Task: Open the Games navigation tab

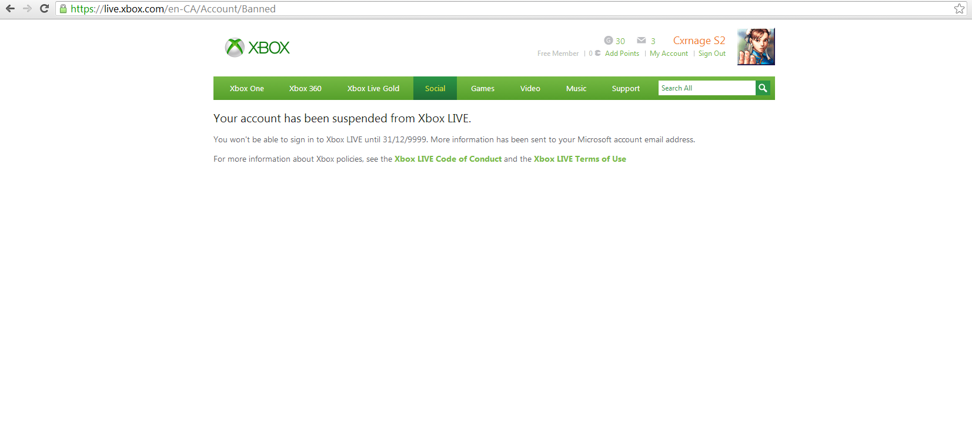Action: [x=483, y=89]
